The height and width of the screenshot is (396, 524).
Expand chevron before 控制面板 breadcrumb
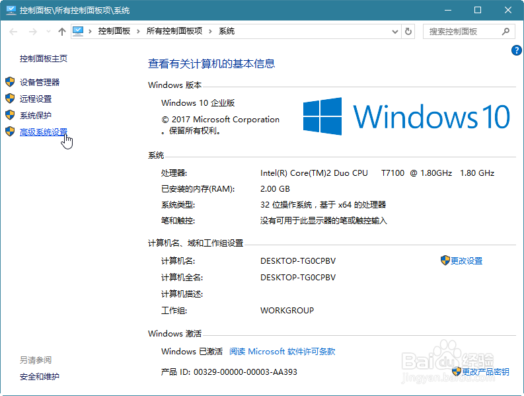coord(90,32)
